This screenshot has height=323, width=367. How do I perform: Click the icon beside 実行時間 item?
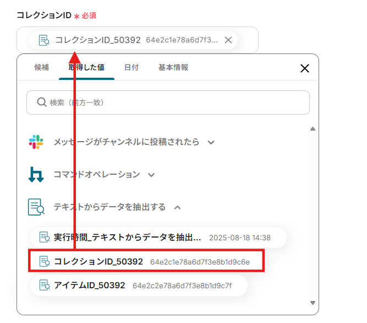coord(44,238)
